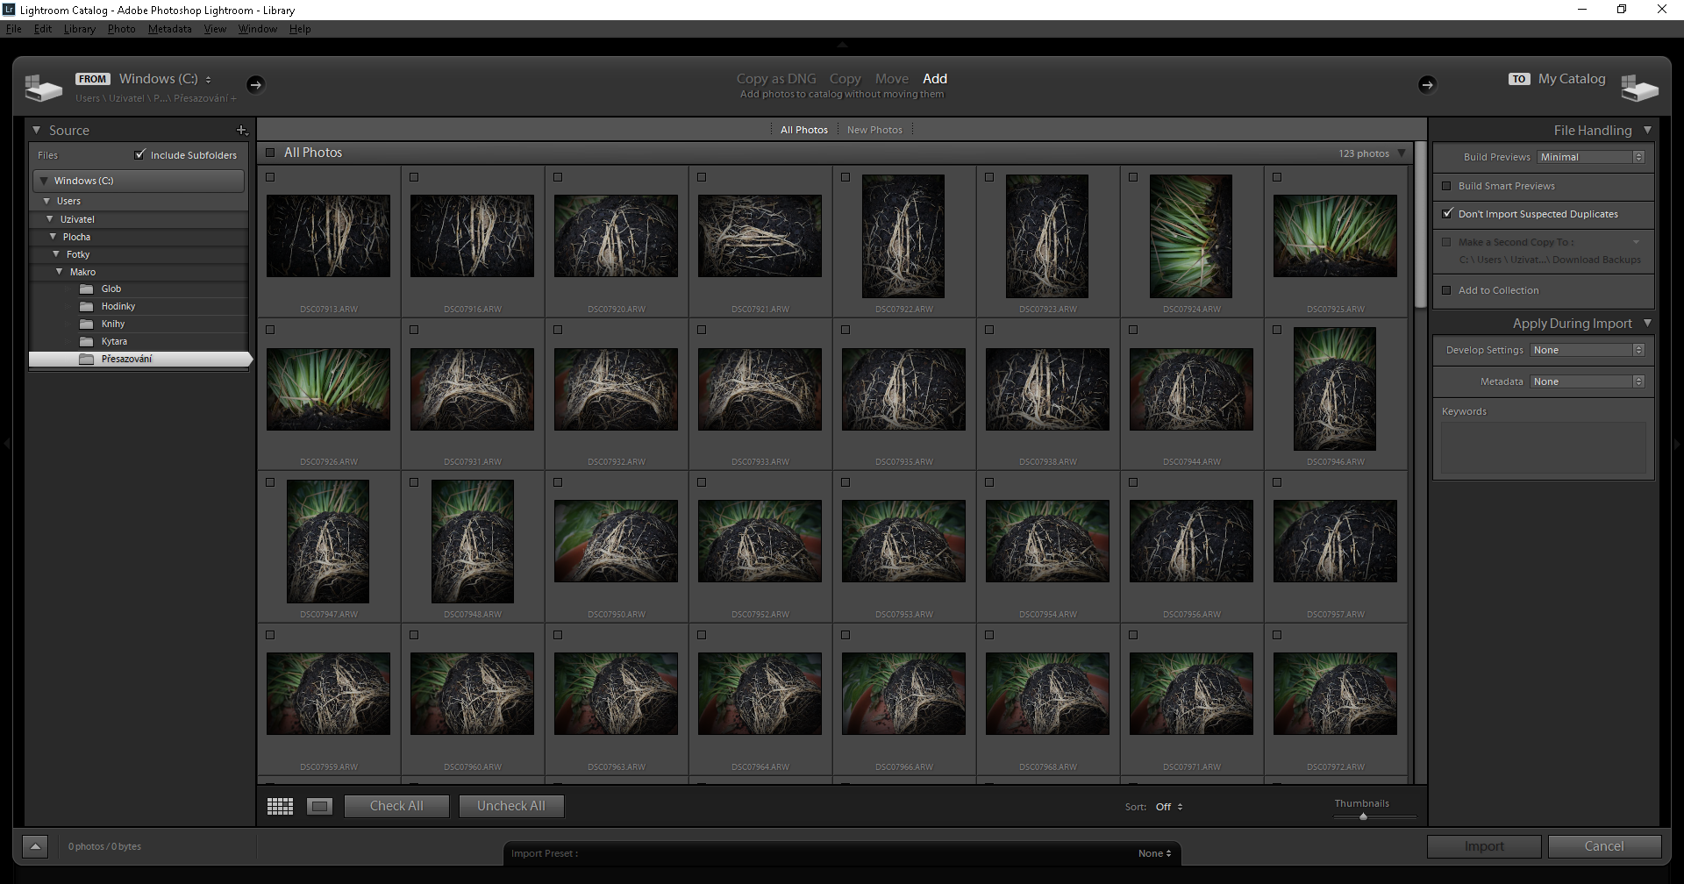The image size is (1684, 884).
Task: Enable Build Smart Previews
Action: (1447, 186)
